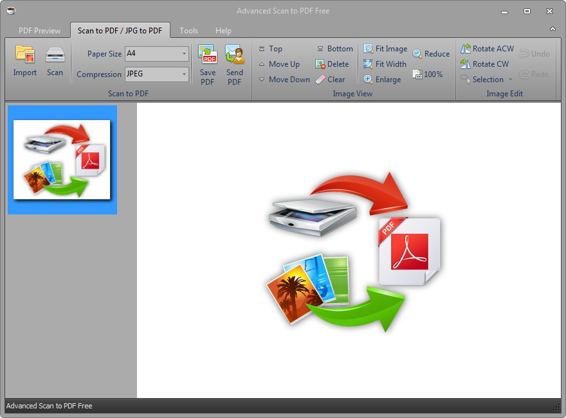
Task: Open the Compression format dropdown
Action: coord(184,74)
